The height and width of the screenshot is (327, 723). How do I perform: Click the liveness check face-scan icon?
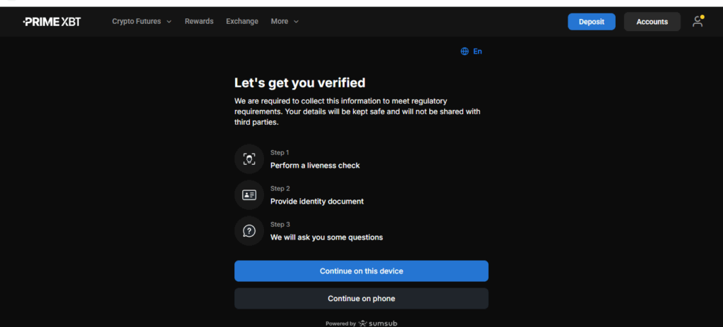249,159
